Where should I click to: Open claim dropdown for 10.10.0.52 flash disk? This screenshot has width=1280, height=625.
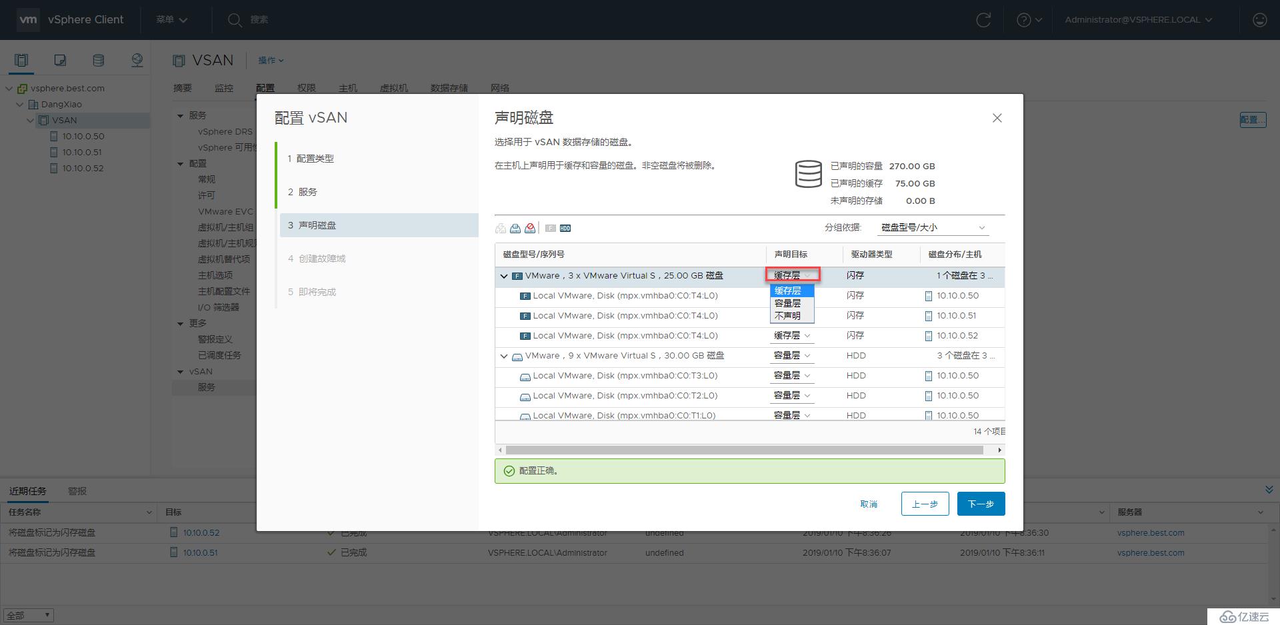point(792,336)
